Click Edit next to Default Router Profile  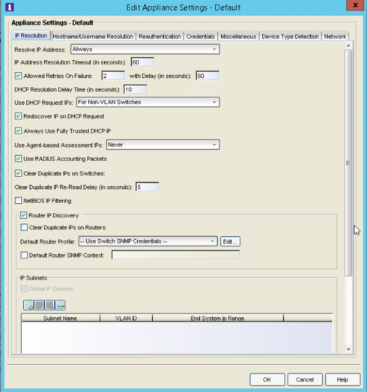[230, 241]
